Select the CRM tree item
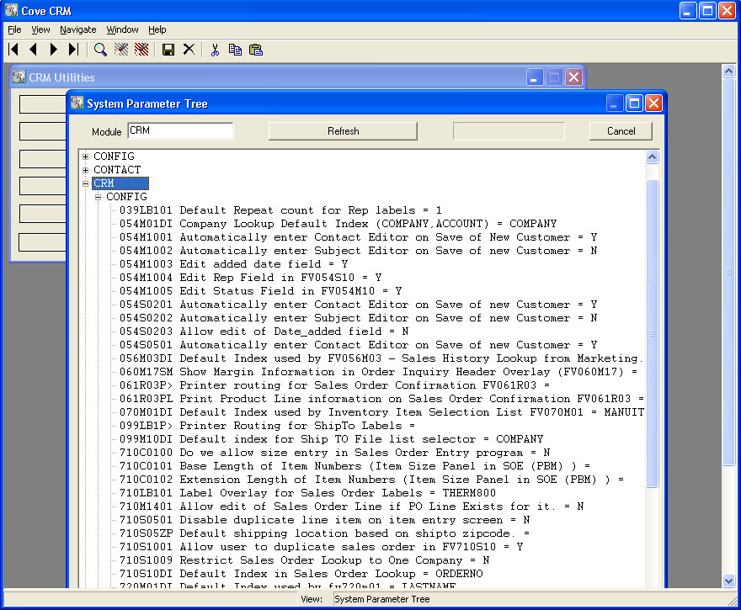741x610 pixels. (120, 183)
